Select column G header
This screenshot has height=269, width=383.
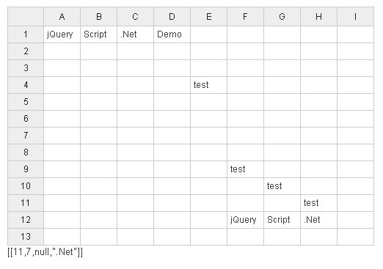(x=282, y=17)
